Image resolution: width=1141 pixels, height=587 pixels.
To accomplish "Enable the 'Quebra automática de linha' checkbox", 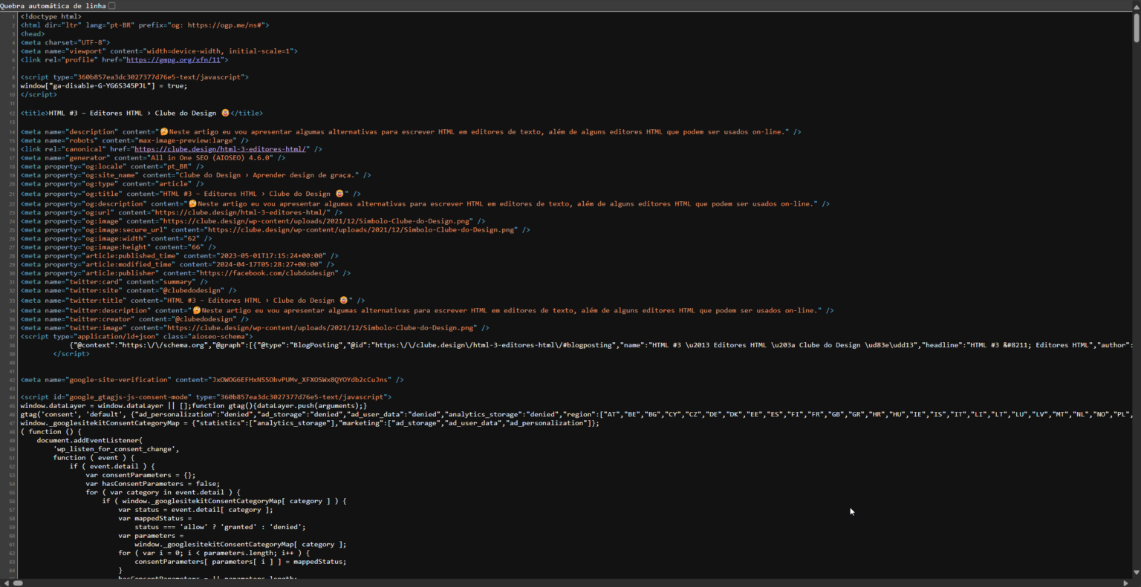I will [112, 6].
